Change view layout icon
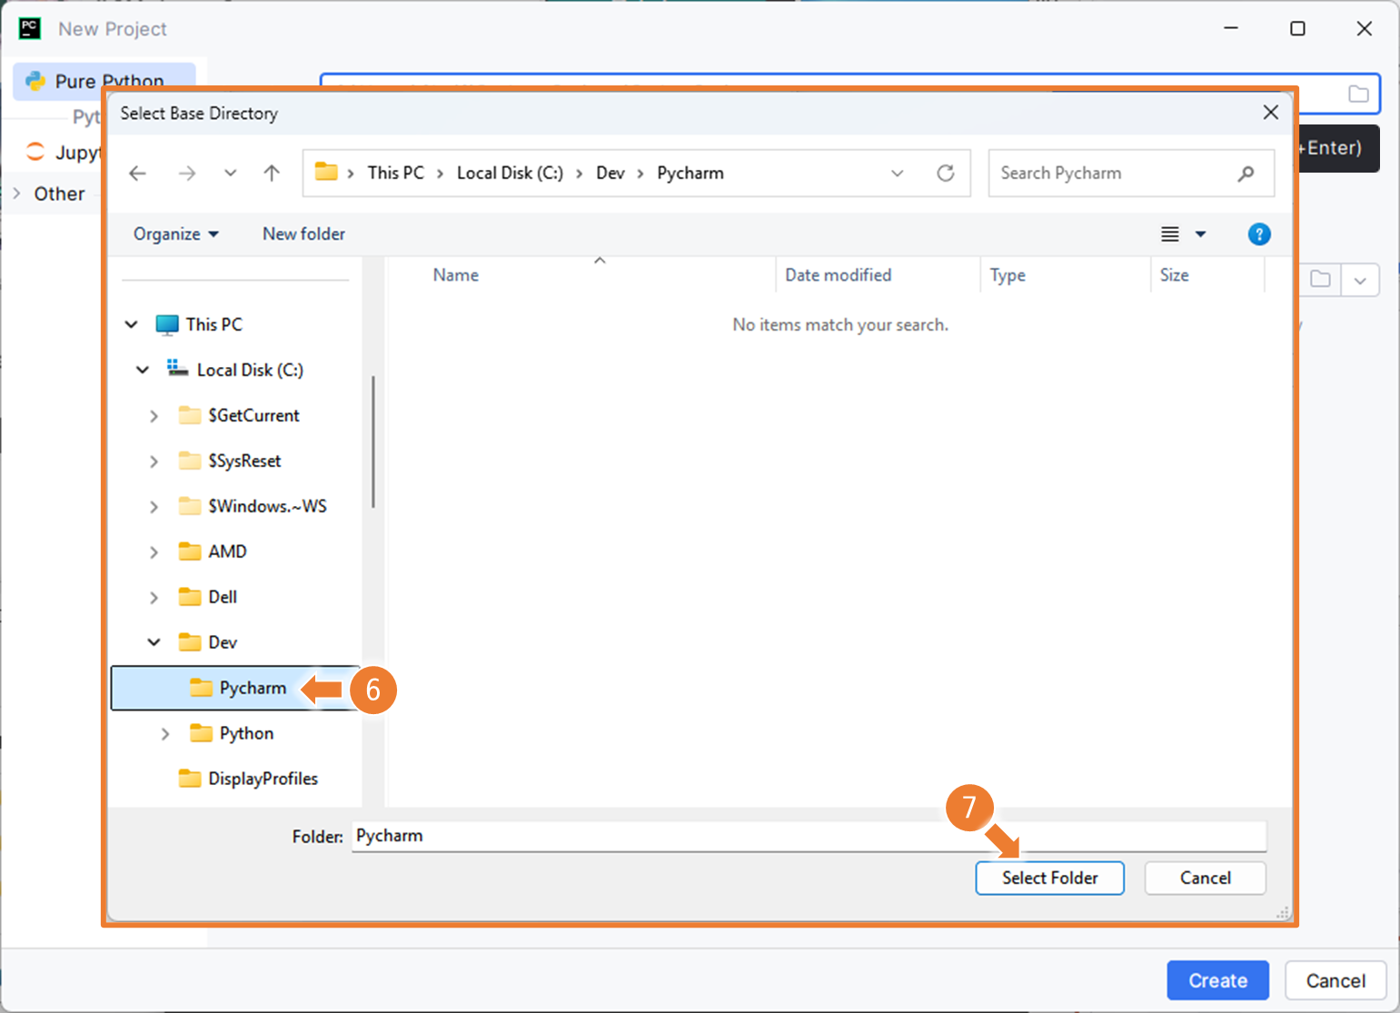 click(x=1170, y=234)
